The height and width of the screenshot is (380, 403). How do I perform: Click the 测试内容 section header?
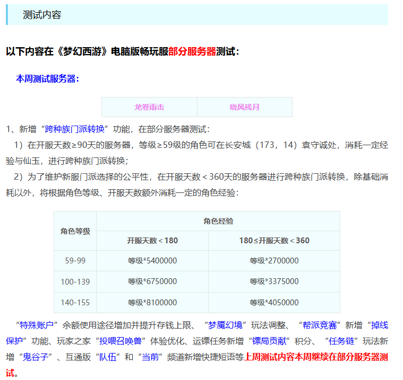coord(42,15)
